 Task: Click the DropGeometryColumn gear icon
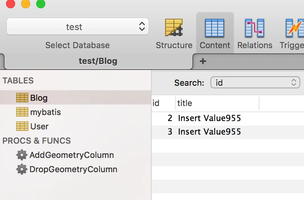(x=22, y=169)
